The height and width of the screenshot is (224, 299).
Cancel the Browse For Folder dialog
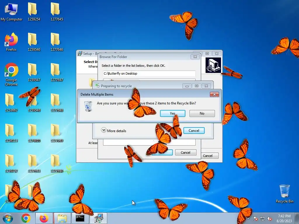185,152
